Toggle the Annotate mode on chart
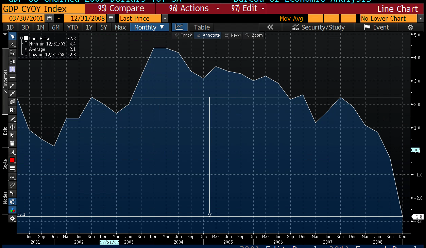The height and width of the screenshot is (248, 426). [208, 35]
